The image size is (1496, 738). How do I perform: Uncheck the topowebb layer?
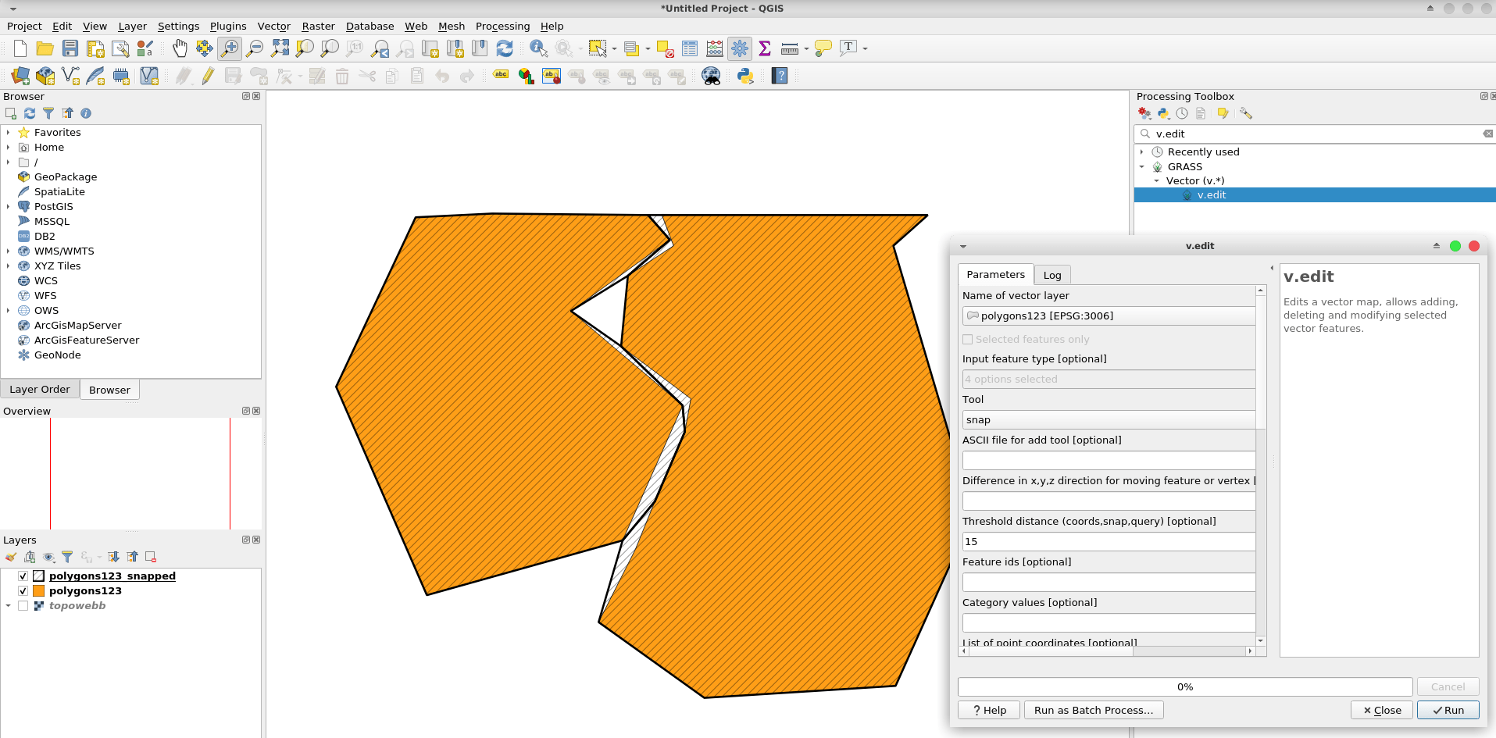(23, 605)
